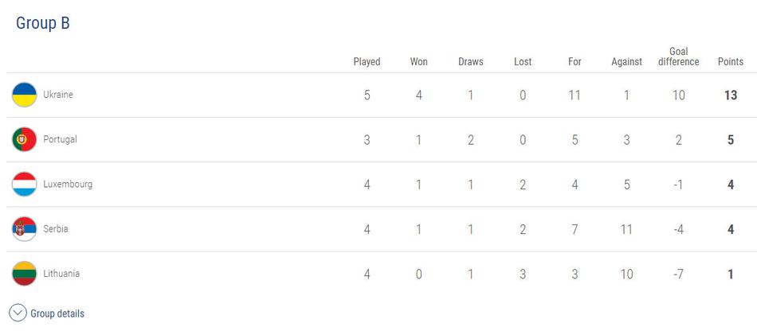The image size is (757, 335).
Task: Click the Draws column header
Action: coord(470,61)
